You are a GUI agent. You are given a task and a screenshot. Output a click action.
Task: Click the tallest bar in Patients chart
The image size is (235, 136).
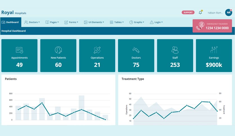(82, 108)
